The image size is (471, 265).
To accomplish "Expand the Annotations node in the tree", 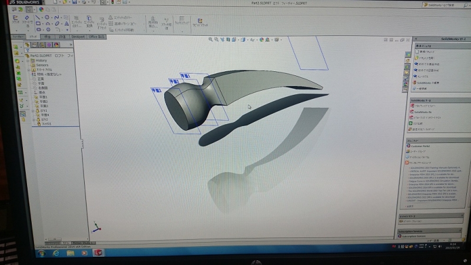I will click(x=28, y=69).
